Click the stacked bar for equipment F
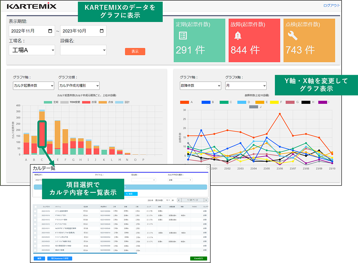 (65, 142)
